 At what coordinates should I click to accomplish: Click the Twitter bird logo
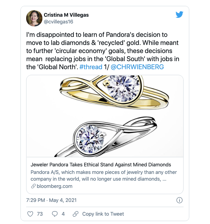(x=179, y=15)
